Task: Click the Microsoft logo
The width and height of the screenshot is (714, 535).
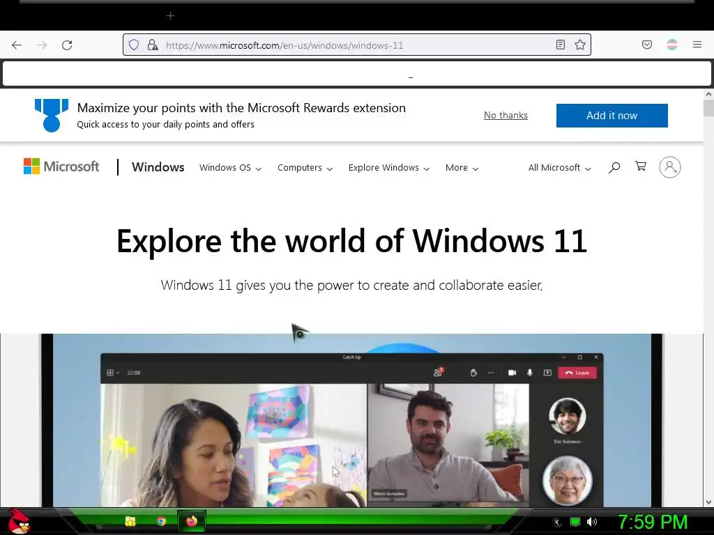Action: click(x=61, y=166)
